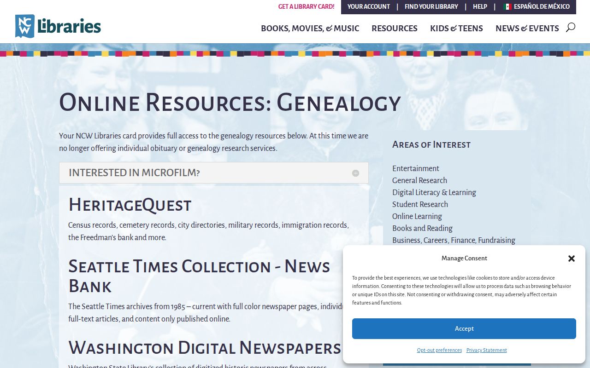Click the plus icon on microfilm toggle
This screenshot has width=590, height=368.
[355, 173]
